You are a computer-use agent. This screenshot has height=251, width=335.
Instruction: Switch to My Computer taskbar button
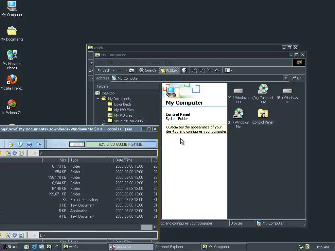pyautogui.click(x=223, y=247)
